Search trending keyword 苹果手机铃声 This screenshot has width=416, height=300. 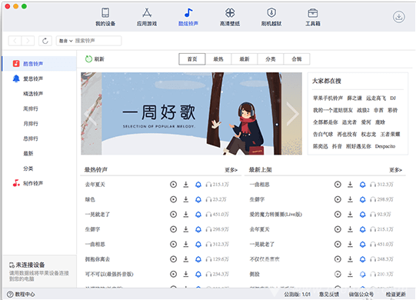point(328,98)
